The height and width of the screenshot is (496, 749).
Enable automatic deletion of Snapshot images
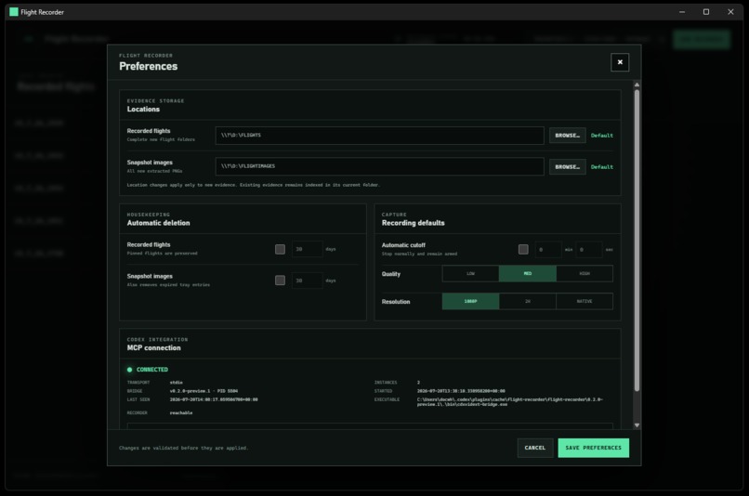pyautogui.click(x=280, y=281)
